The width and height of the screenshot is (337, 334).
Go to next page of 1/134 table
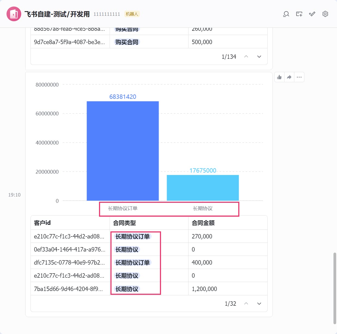point(259,57)
